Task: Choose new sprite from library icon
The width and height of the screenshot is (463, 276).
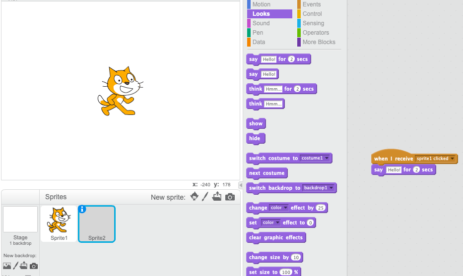Action: point(195,196)
